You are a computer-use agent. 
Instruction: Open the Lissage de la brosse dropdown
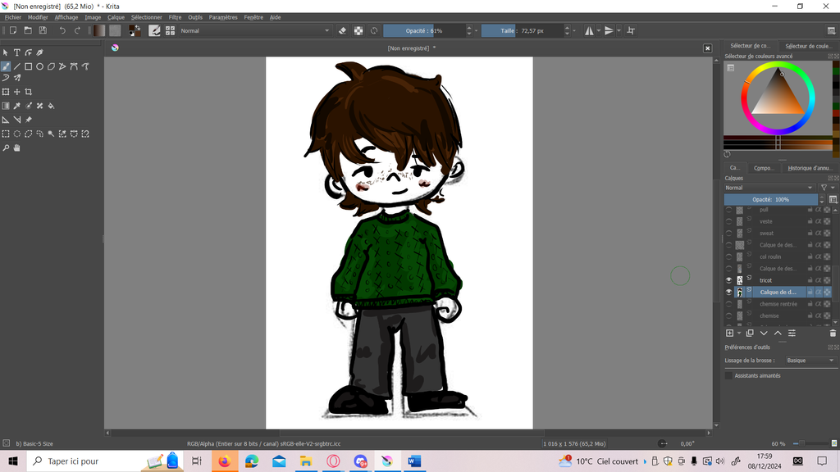810,361
